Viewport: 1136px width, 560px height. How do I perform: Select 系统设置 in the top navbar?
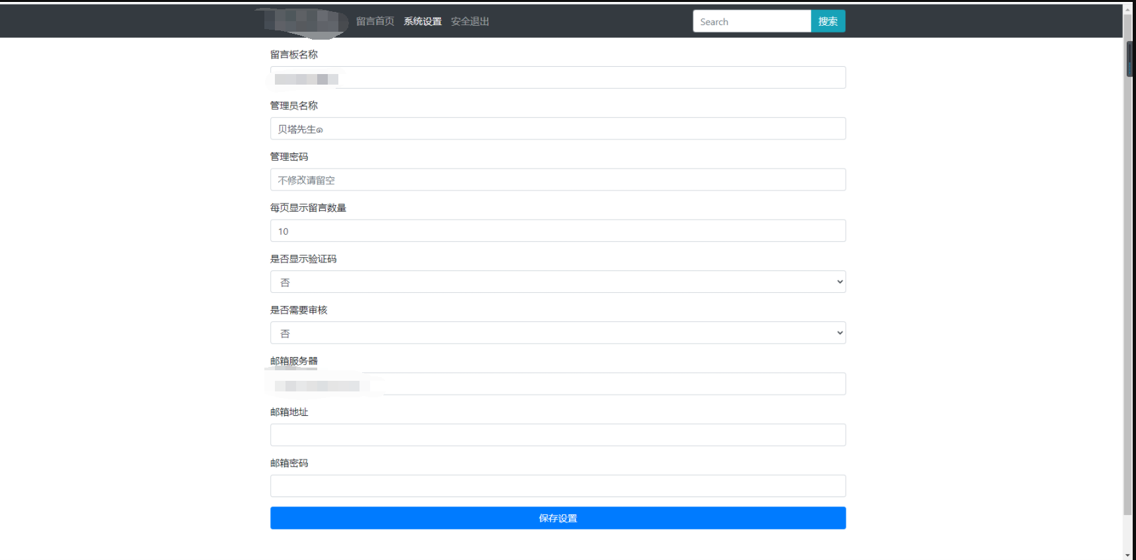(x=422, y=21)
